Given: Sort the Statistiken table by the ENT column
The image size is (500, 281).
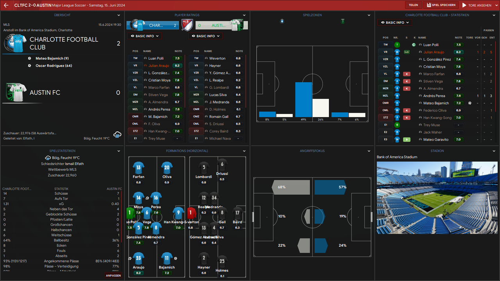Looking at the screenshot, I should click(x=492, y=37).
